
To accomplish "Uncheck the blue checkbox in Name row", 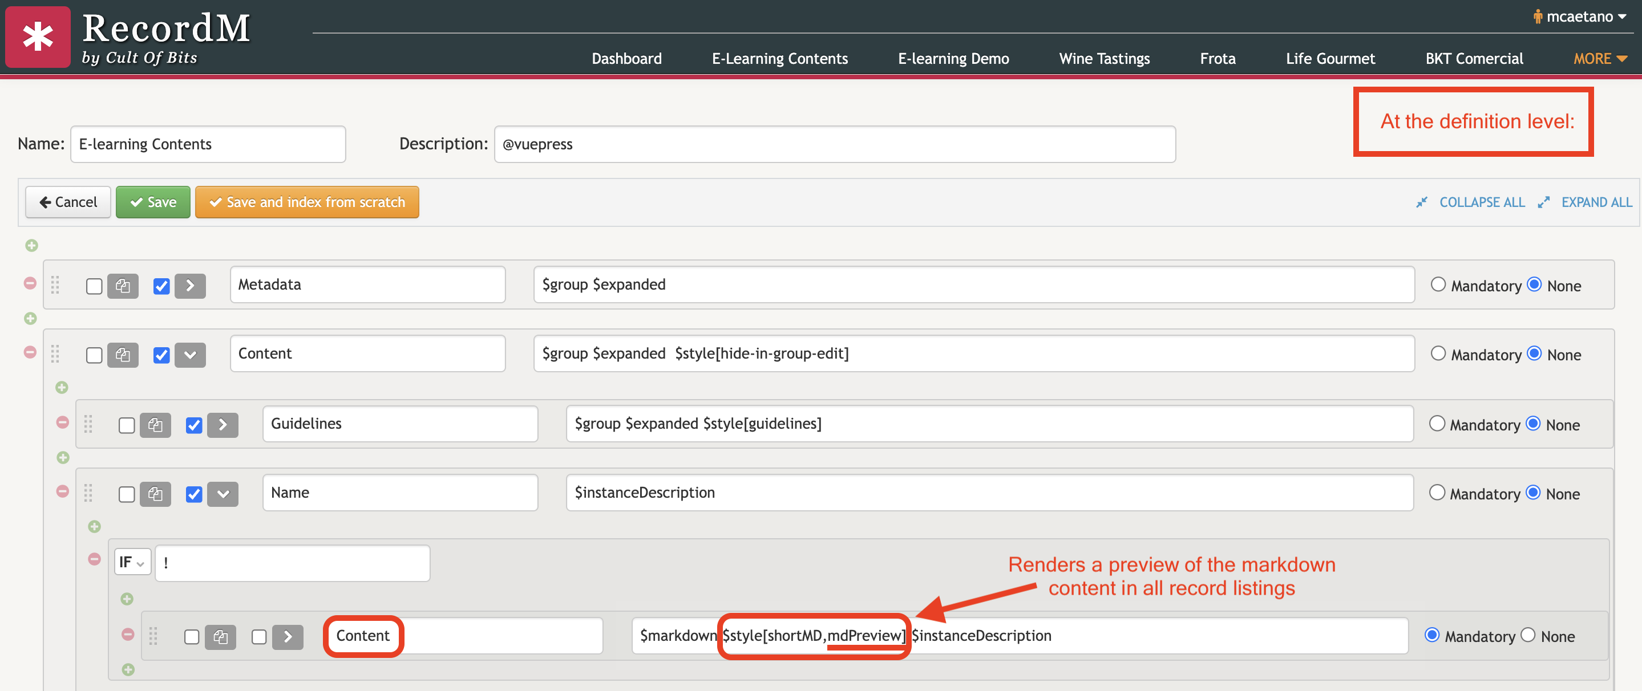I will click(195, 494).
